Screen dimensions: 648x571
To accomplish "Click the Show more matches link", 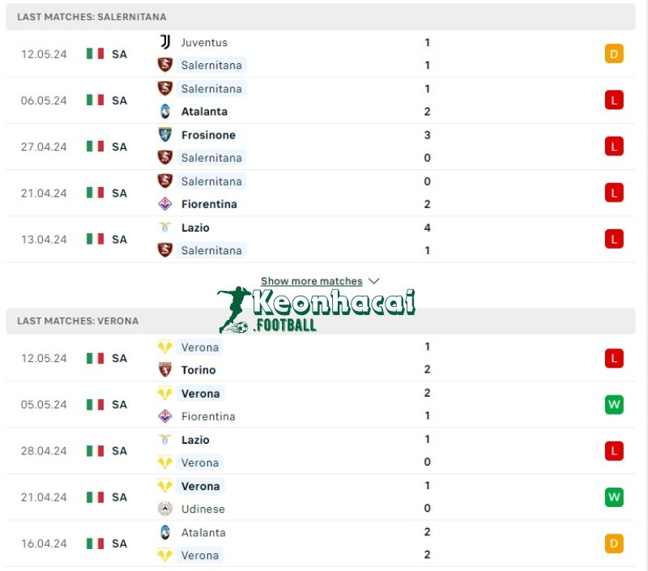I will [312, 280].
